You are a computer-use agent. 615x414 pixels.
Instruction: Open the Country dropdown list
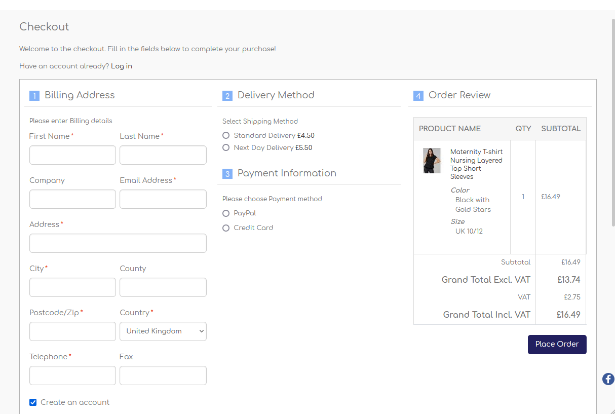coord(163,331)
